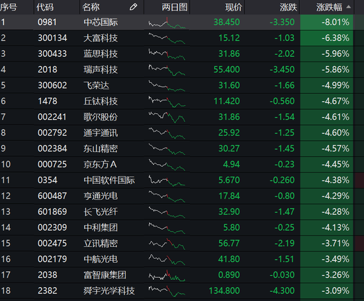
Task: Open the two-day chart for 亨通光电
Action: tap(167, 196)
